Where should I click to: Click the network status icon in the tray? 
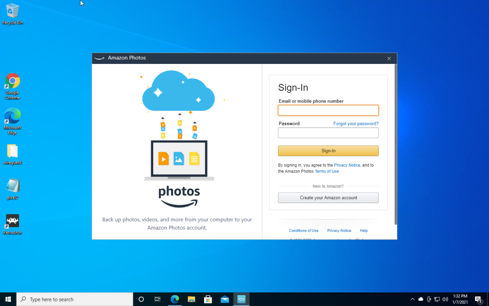point(437,299)
